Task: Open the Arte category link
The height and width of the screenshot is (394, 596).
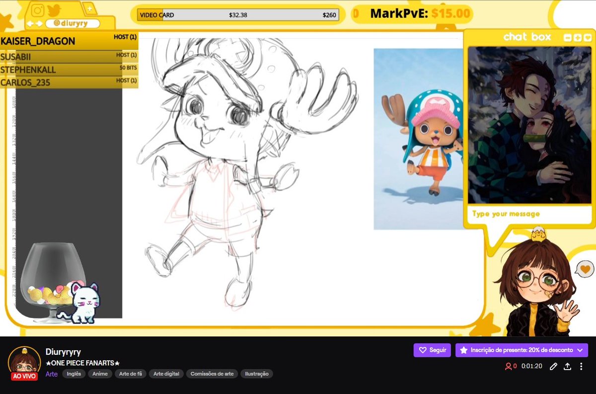Action: click(x=52, y=374)
